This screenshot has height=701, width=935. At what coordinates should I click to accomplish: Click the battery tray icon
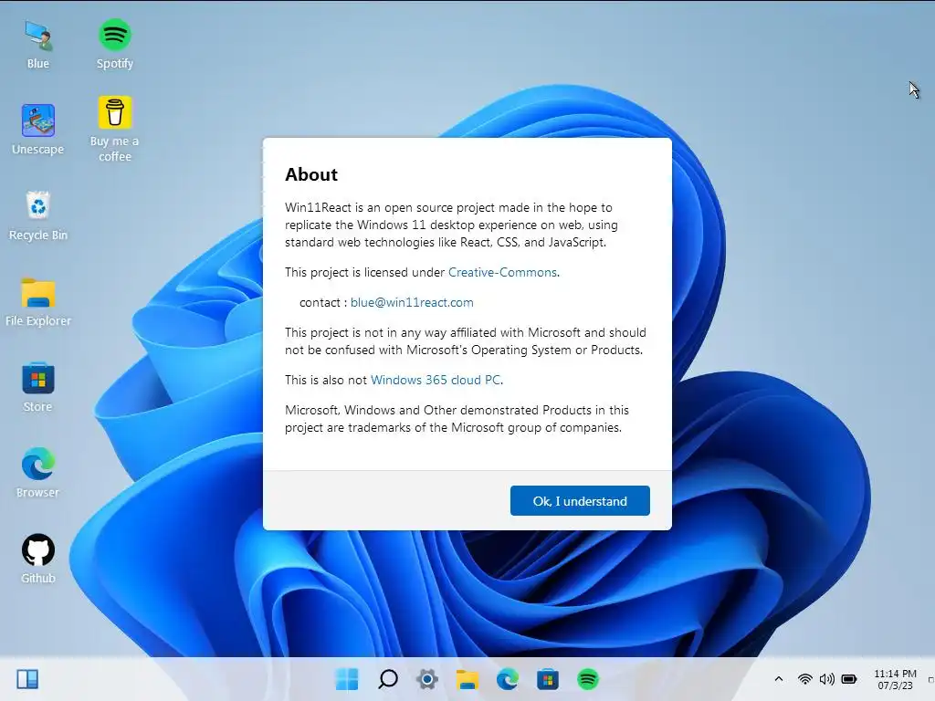[849, 679]
